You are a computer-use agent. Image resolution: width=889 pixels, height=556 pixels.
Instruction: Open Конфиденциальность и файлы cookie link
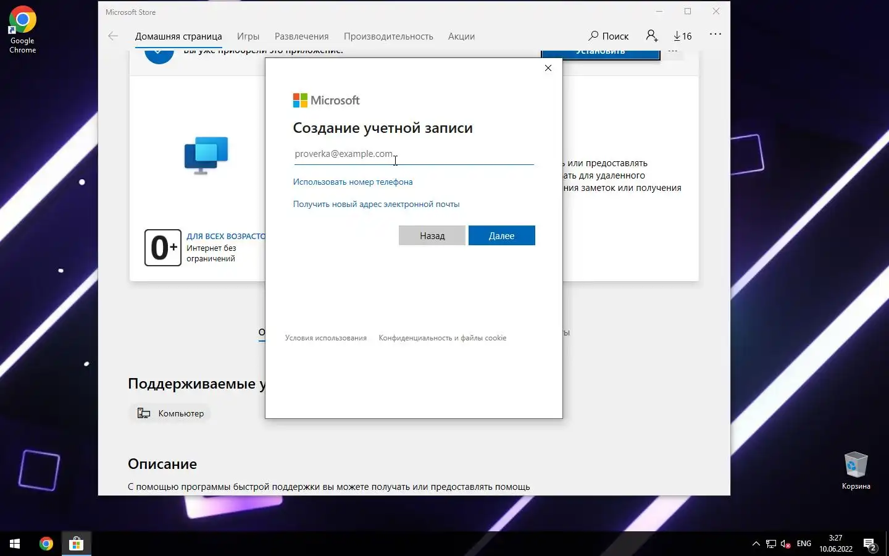(442, 338)
